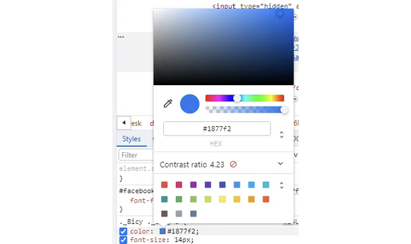Pick the brown palette swatch

click(x=165, y=214)
